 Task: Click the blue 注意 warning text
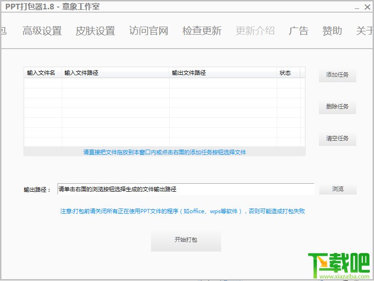coord(182,211)
